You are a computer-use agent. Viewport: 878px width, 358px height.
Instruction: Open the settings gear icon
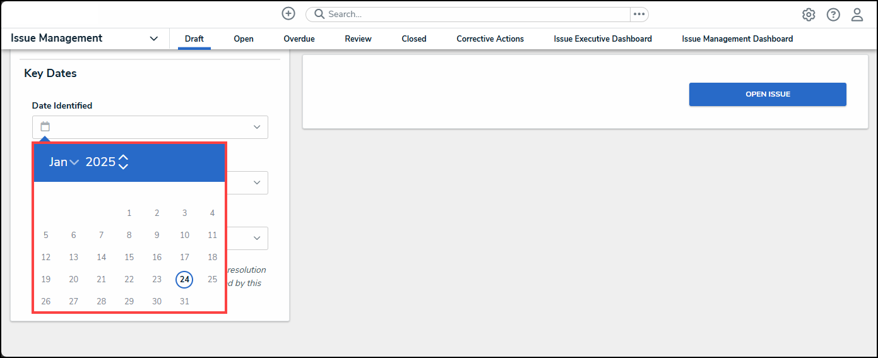[809, 15]
